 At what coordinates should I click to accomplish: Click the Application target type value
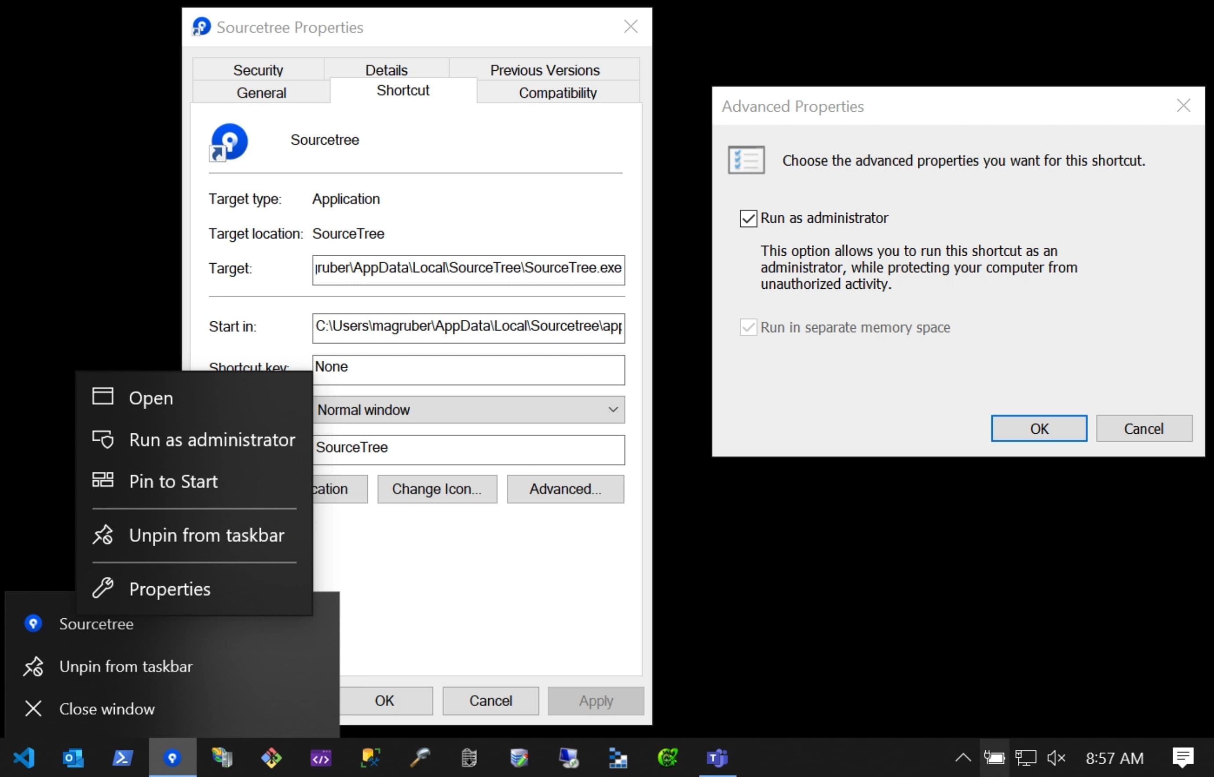pyautogui.click(x=346, y=199)
